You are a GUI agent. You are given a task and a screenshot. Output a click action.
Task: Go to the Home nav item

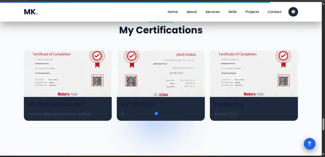[x=173, y=12]
